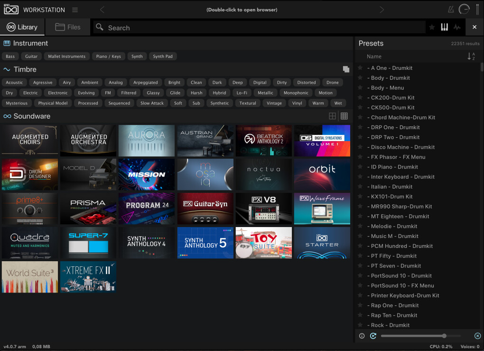Screen dimensions: 484x351
Task: Click the UVI logo icon
Action: pyautogui.click(x=11, y=9)
